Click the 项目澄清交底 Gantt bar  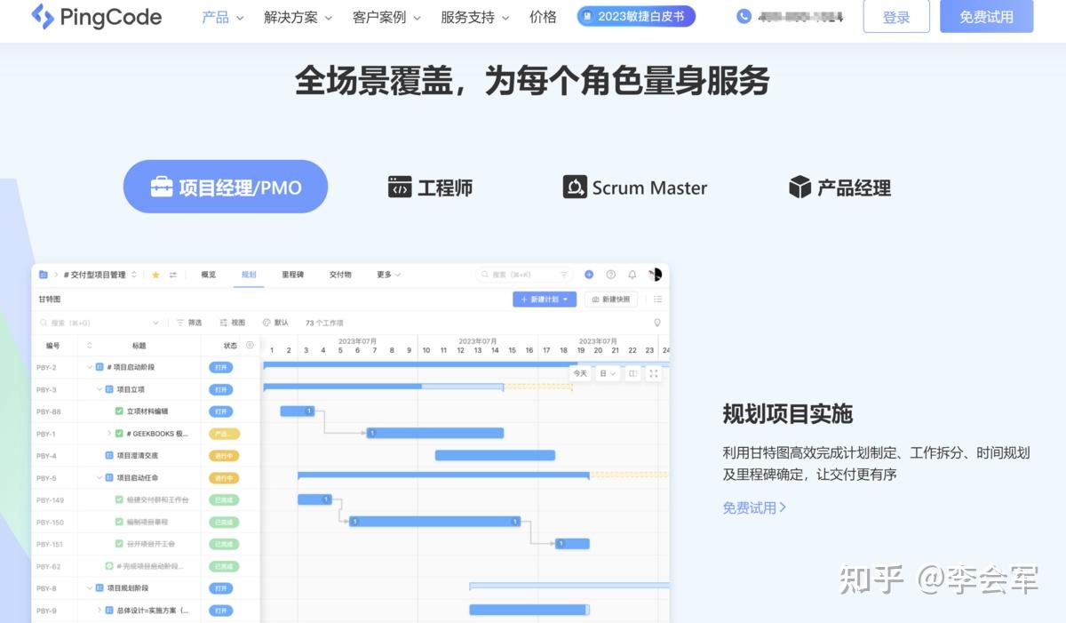click(495, 455)
